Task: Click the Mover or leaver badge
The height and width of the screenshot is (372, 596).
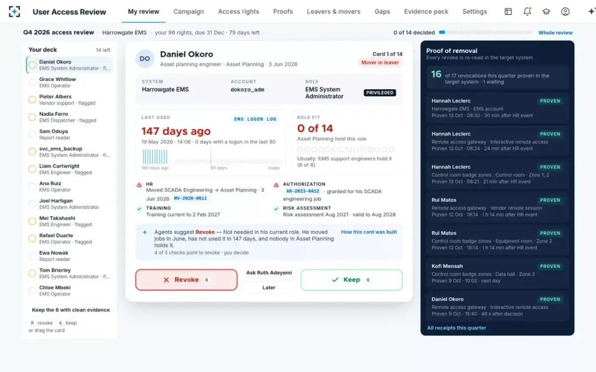Action: pos(380,62)
